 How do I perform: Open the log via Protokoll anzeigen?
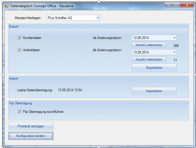click(x=31, y=126)
